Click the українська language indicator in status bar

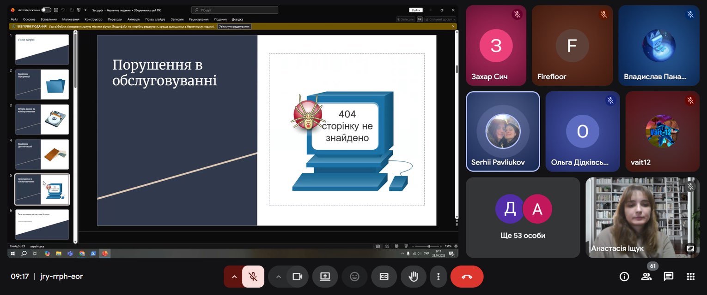click(37, 246)
